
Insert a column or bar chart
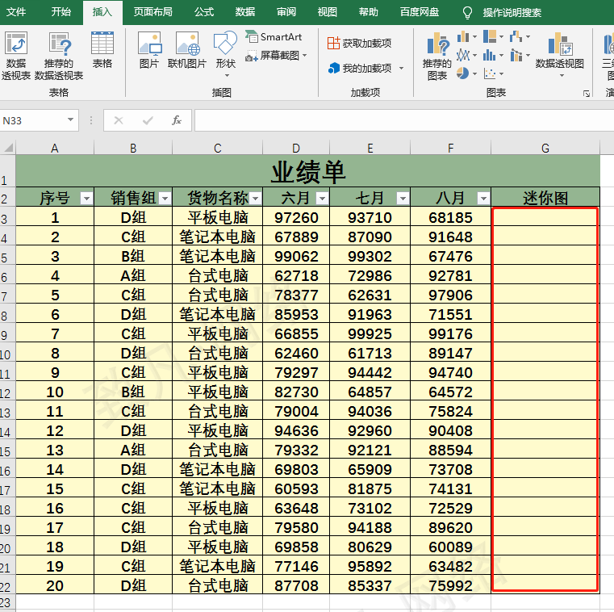[x=467, y=37]
